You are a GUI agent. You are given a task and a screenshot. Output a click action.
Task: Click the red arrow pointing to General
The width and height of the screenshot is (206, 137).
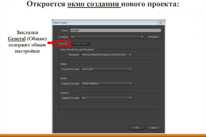(x=49, y=43)
